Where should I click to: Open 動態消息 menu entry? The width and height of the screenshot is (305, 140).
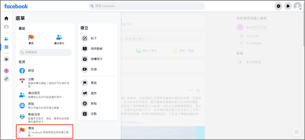pyautogui.click(x=45, y=118)
